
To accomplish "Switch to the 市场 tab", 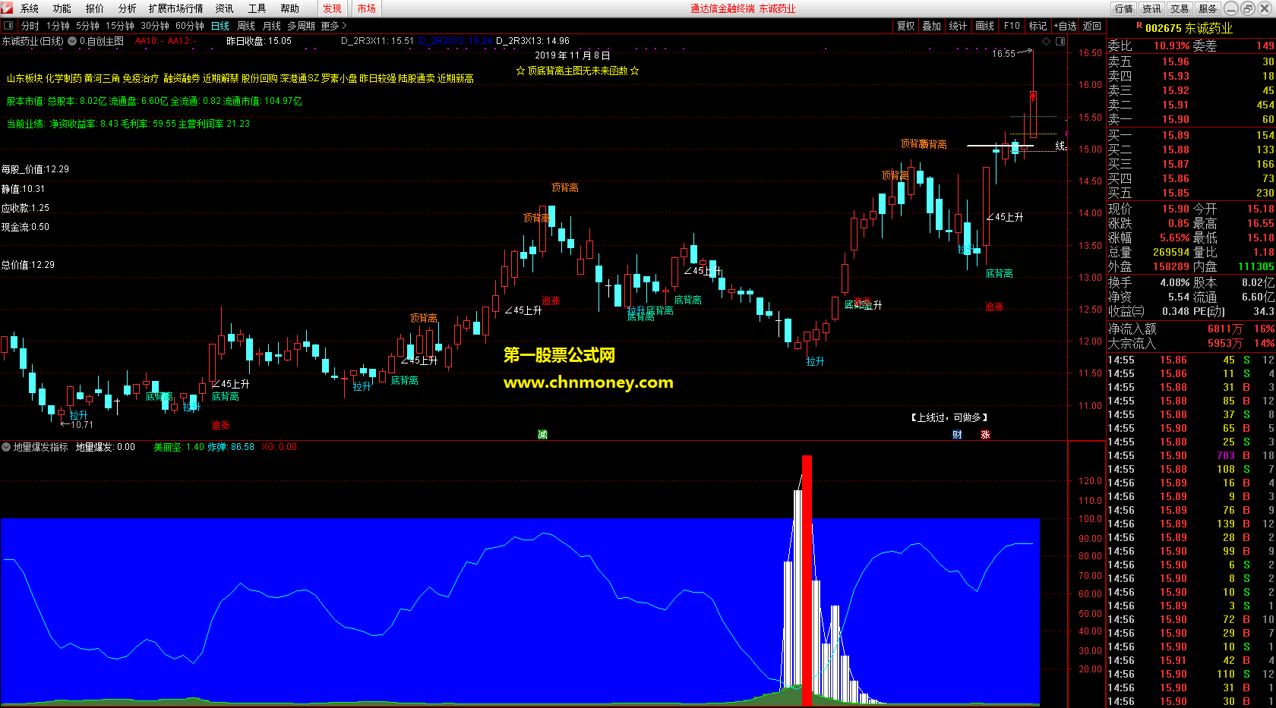I will click(367, 8).
